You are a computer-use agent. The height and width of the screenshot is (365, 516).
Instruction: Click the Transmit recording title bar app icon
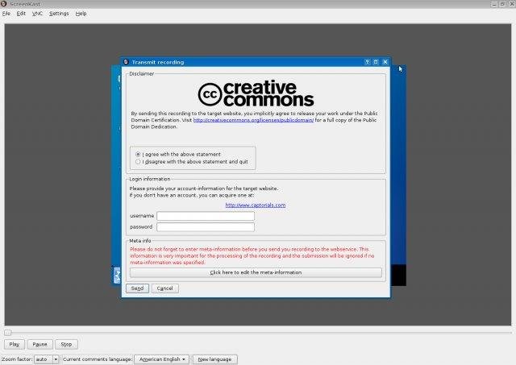[126, 62]
